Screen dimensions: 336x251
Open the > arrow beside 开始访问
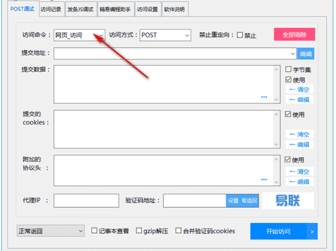tap(312, 231)
